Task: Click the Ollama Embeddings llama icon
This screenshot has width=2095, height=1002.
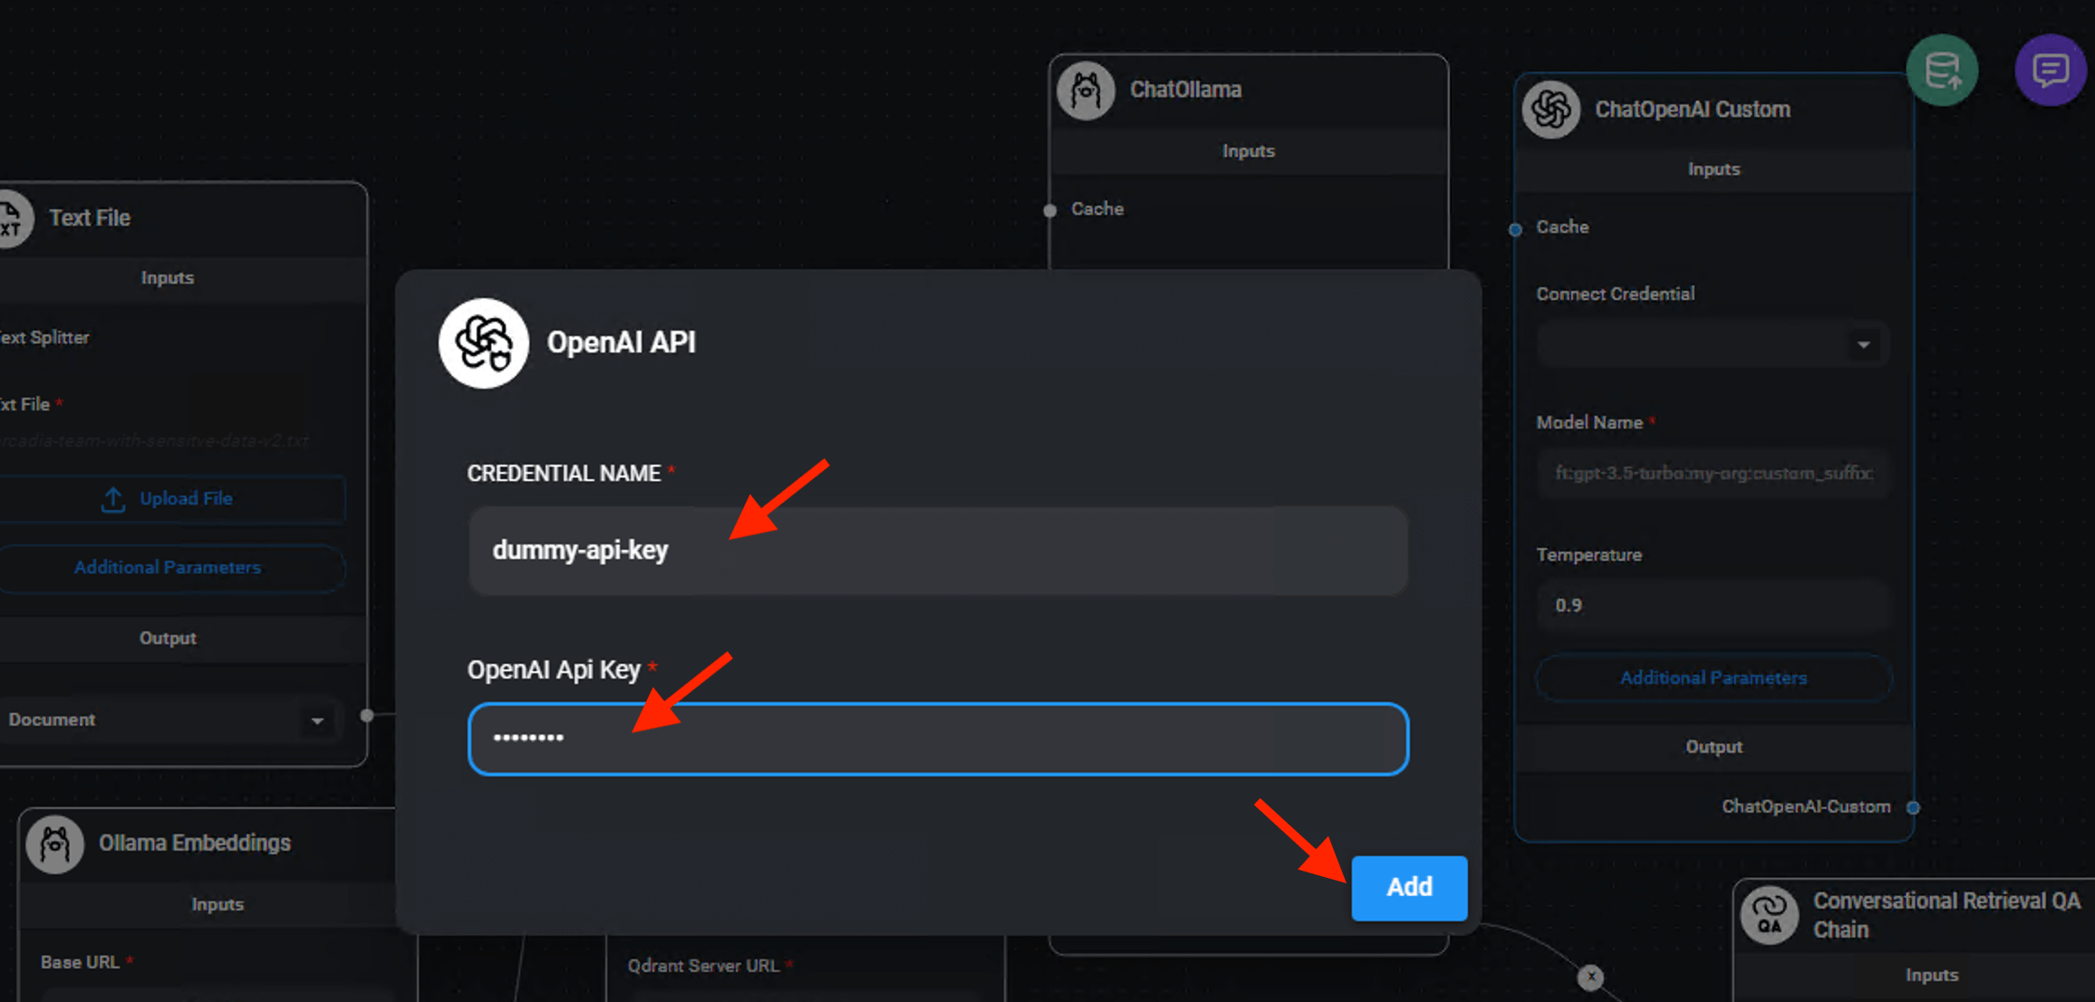Action: tap(55, 843)
